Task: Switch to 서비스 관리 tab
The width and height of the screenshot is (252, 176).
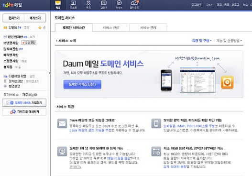Action: pyautogui.click(x=148, y=28)
